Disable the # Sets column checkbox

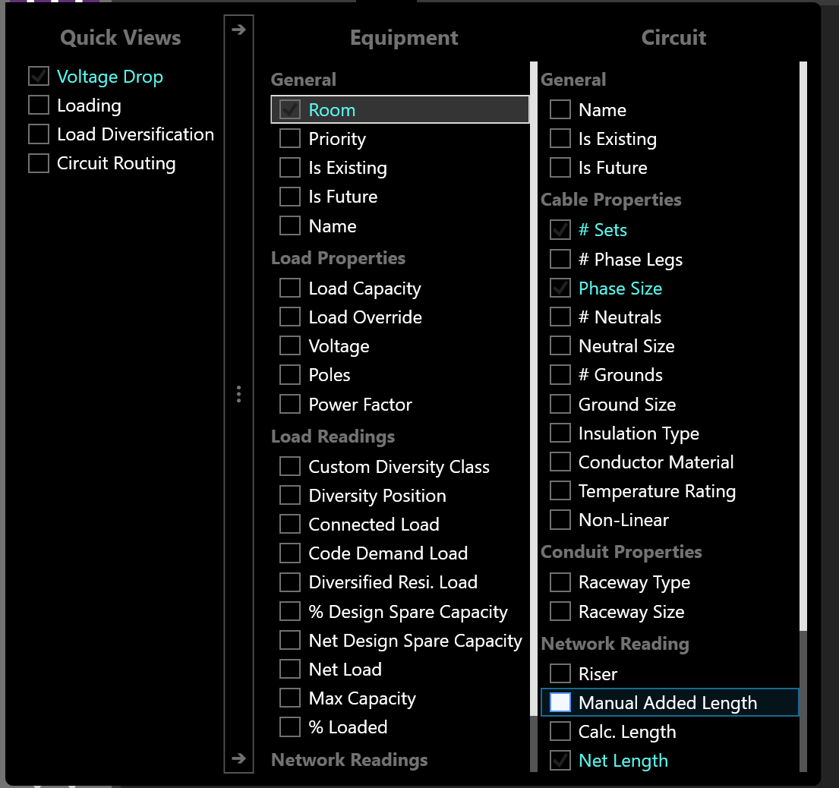point(560,230)
